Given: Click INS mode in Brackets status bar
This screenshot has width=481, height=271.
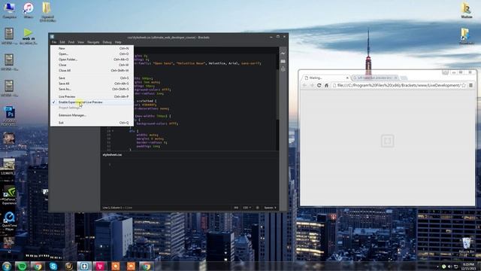Looking at the screenshot, I should [x=236, y=208].
